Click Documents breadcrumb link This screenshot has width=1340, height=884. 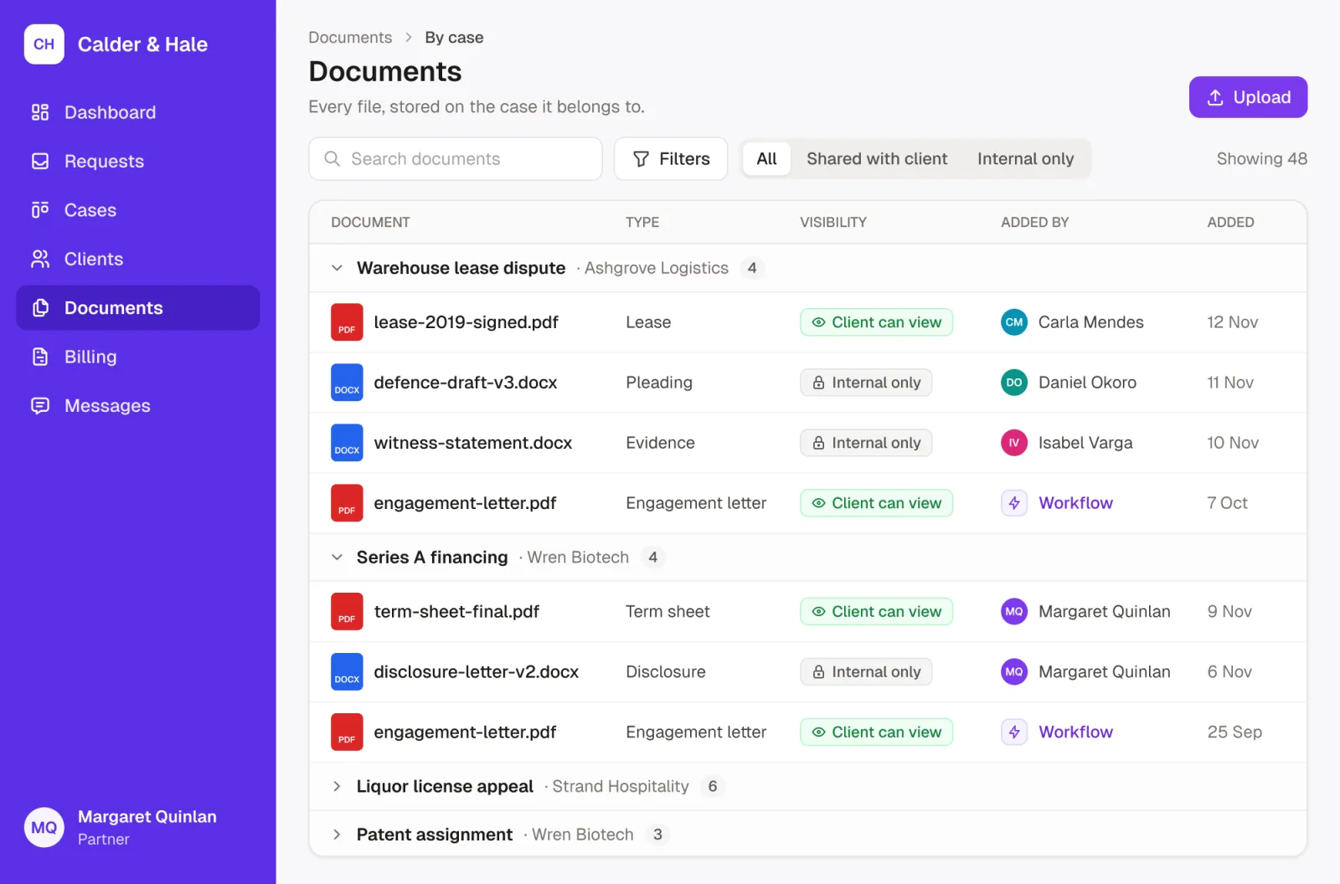(x=350, y=38)
